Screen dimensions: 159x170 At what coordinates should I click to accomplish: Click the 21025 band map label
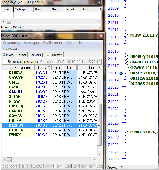coord(113,123)
